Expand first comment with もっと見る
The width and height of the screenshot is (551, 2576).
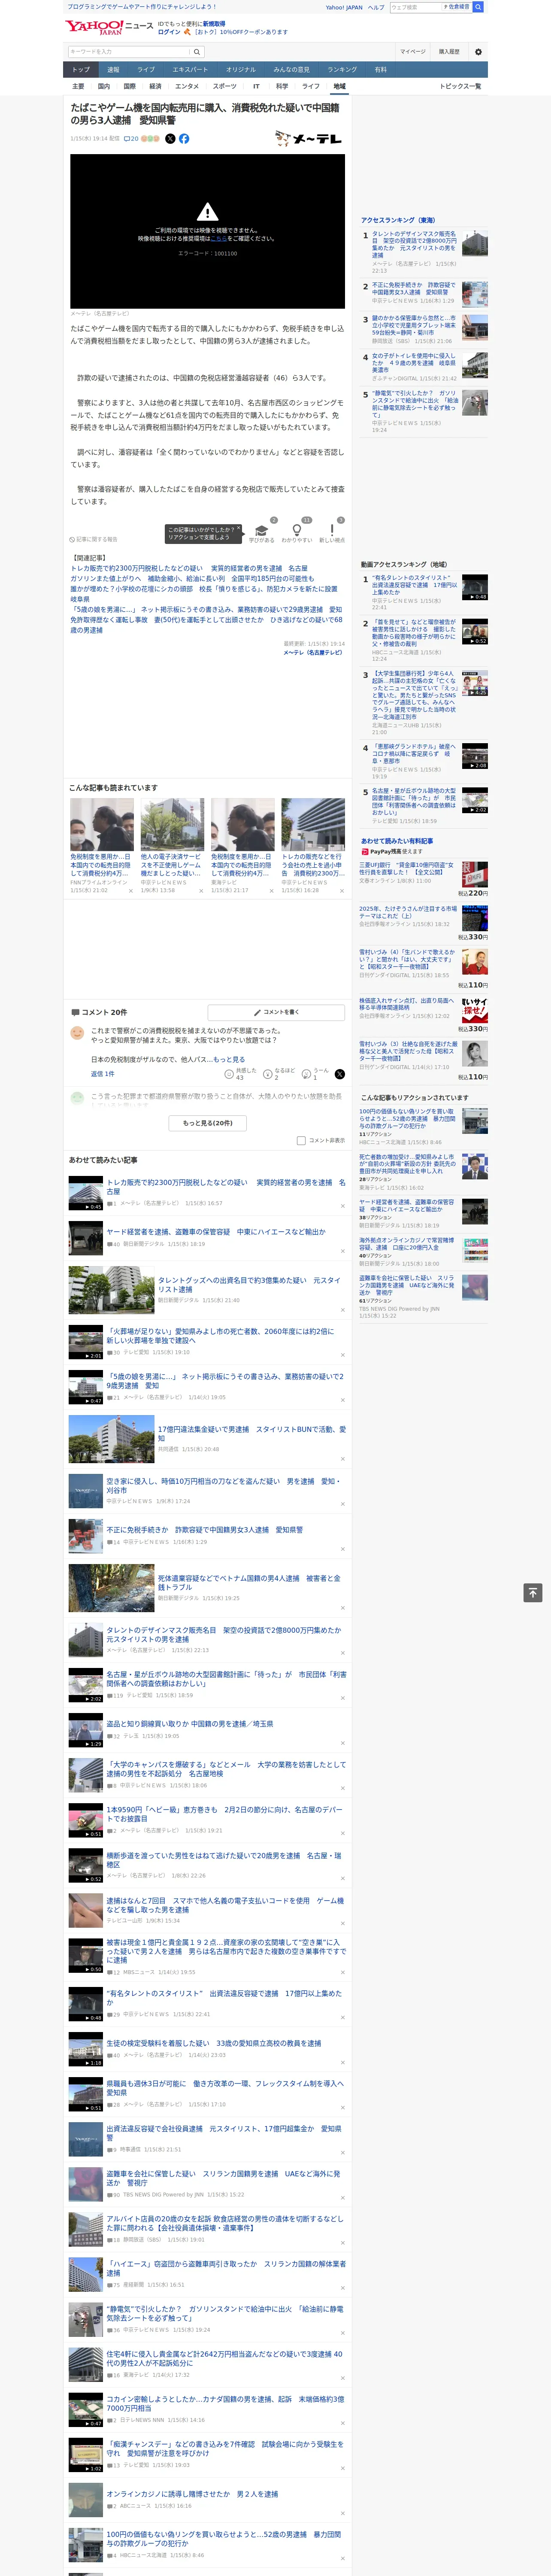pos(229,1059)
